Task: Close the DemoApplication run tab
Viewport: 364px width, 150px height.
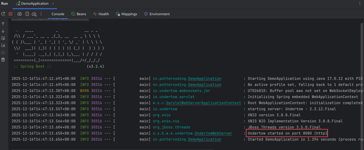Action: pos(53,3)
